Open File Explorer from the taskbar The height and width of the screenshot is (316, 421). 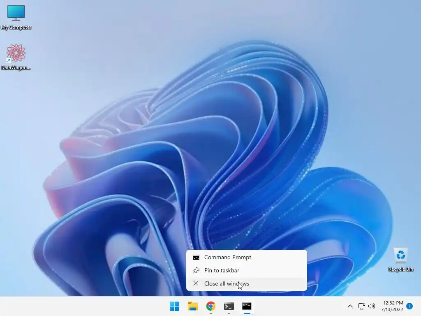(192, 306)
